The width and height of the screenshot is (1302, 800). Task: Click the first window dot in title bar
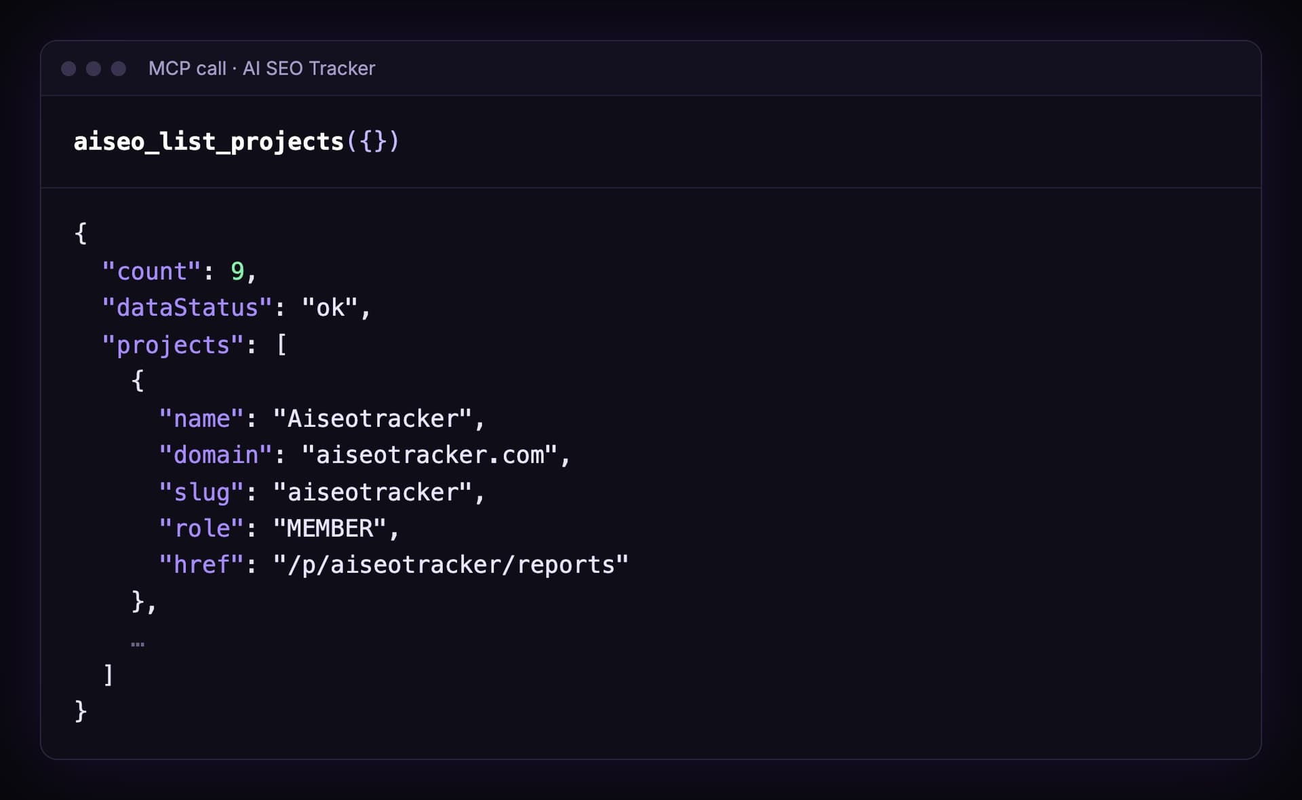coord(68,69)
